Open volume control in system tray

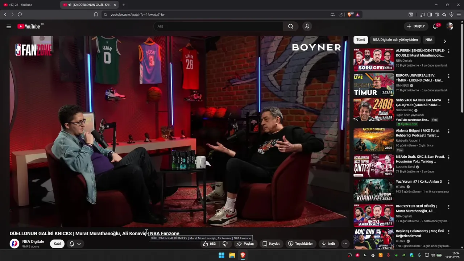[433, 255]
